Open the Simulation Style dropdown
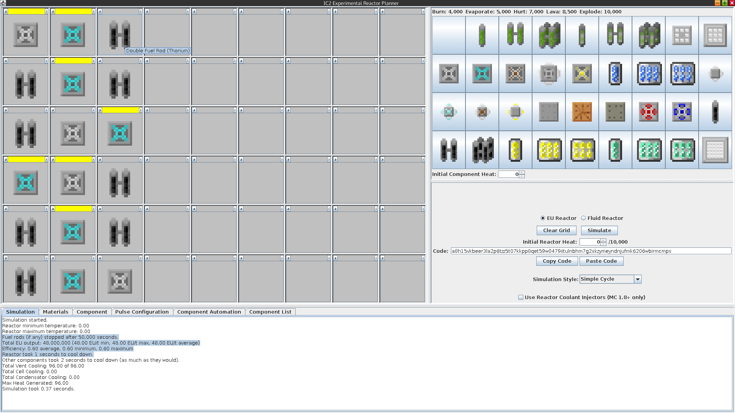Viewport: 735px width, 413px height. 637,279
